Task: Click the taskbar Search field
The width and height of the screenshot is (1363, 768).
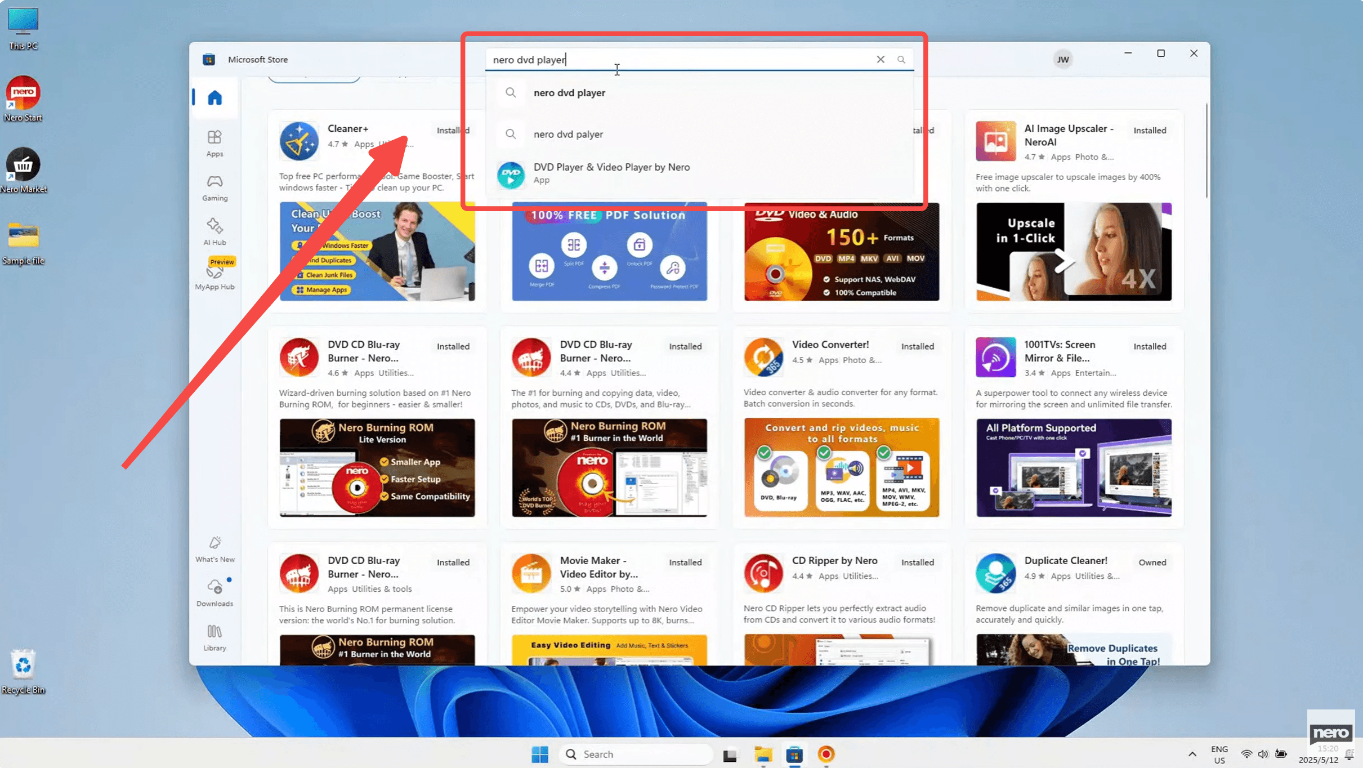Action: pyautogui.click(x=636, y=754)
